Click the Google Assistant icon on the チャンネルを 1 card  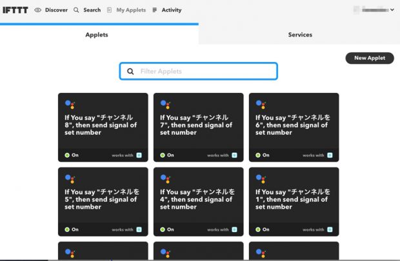pyautogui.click(x=261, y=179)
